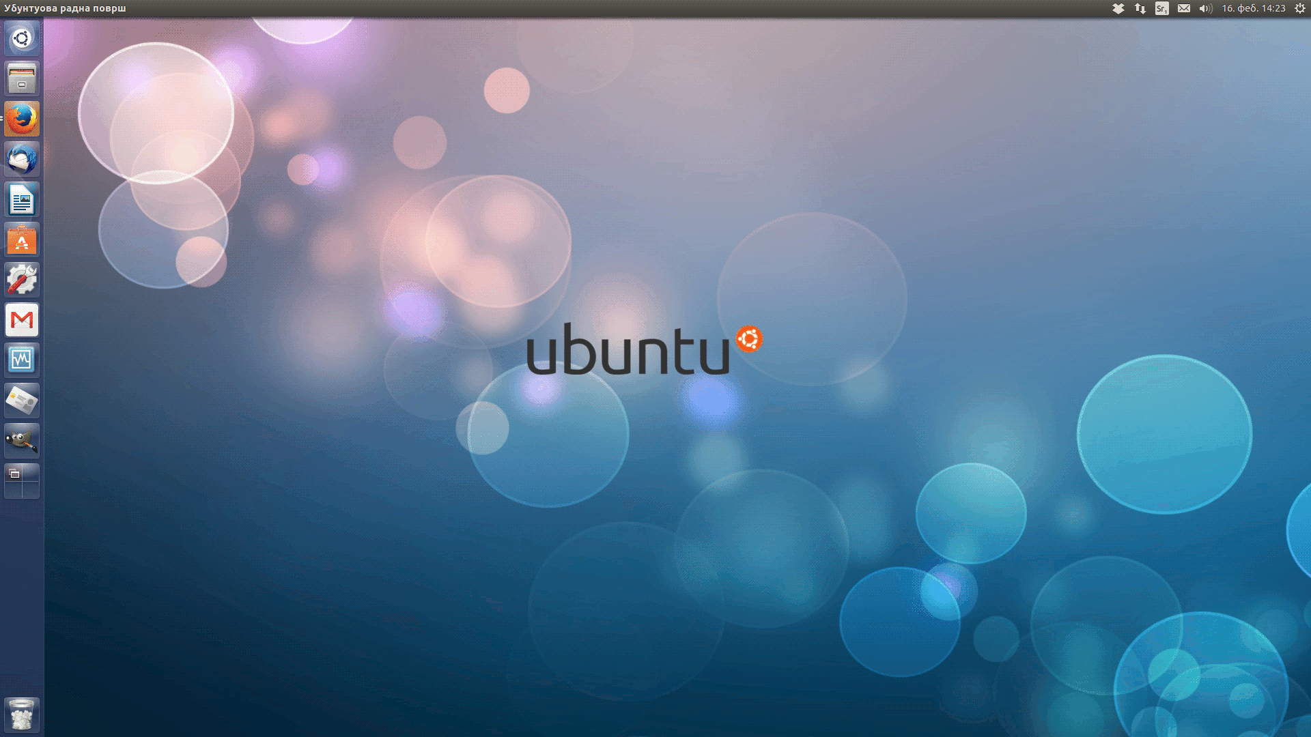Open the Ubuntu Dash search launcher
This screenshot has width=1311, height=737.
click(x=22, y=38)
